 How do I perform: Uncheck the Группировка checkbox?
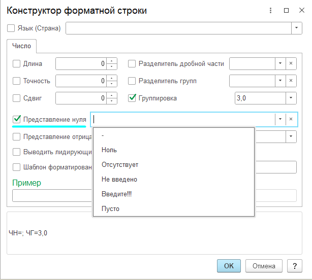click(132, 98)
